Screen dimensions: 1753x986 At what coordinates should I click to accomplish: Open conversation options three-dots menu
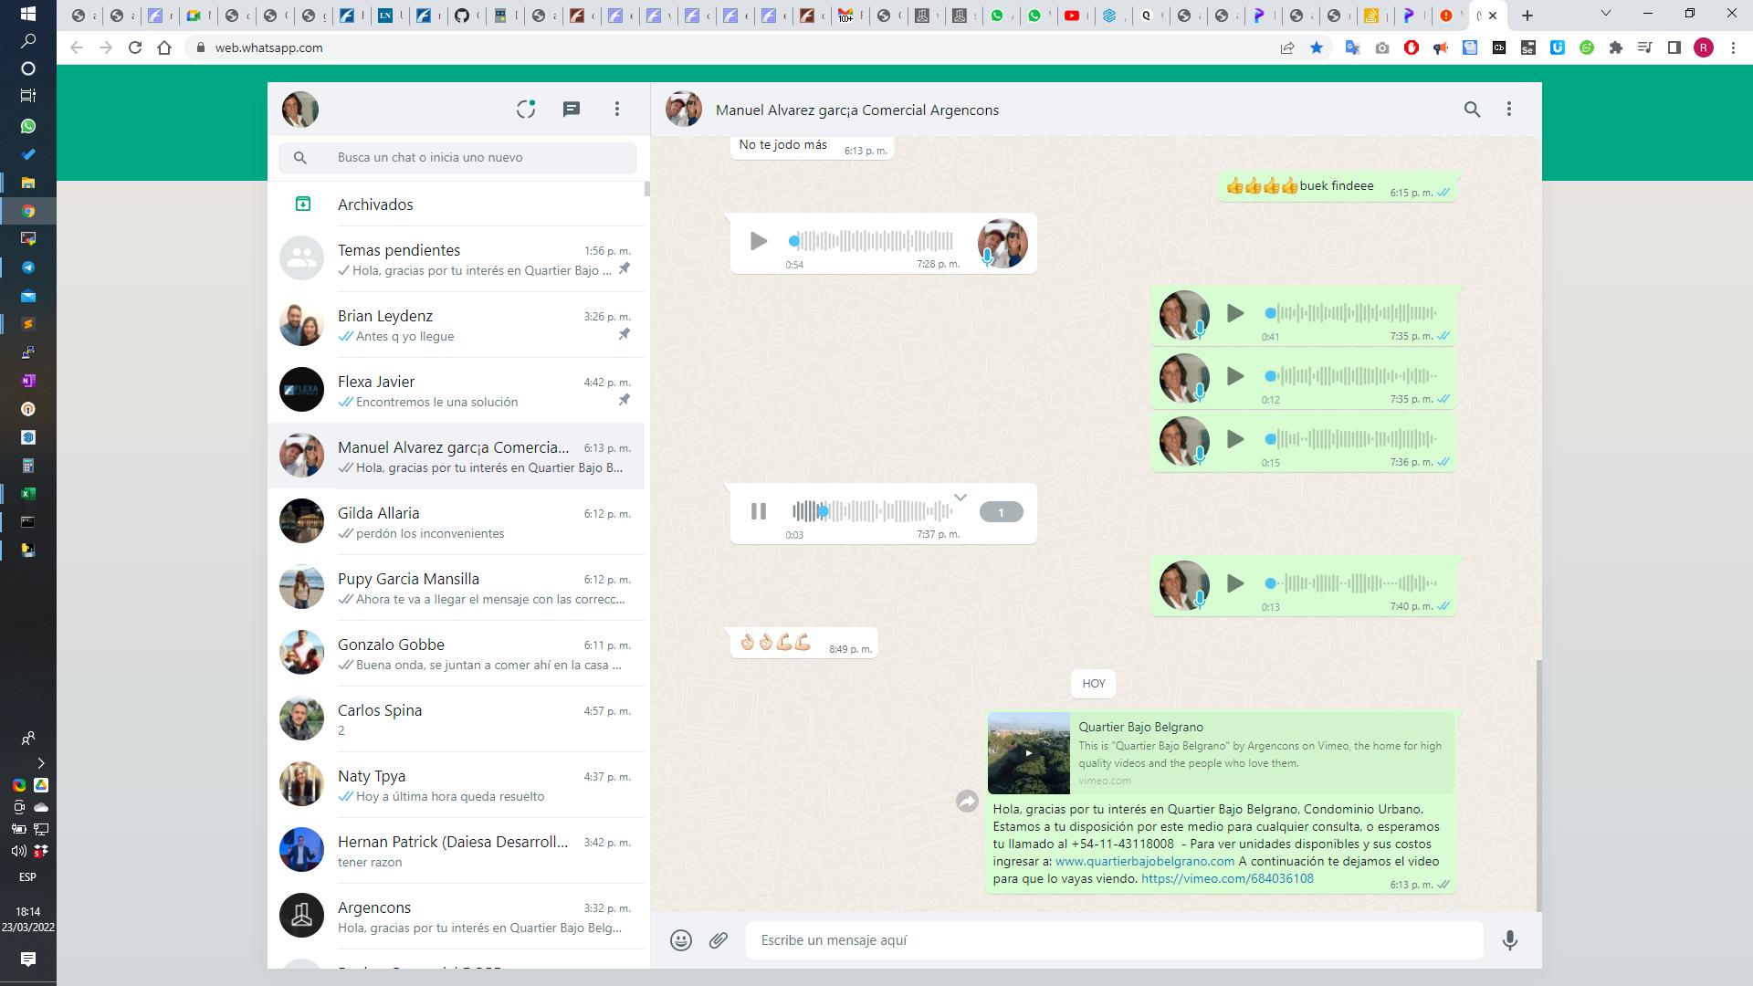click(x=1509, y=110)
